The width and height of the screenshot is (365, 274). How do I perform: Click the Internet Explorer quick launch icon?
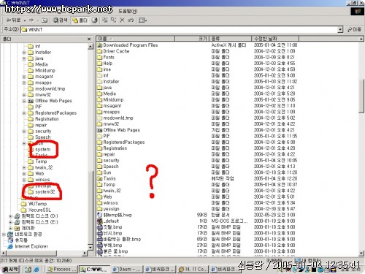(36, 269)
